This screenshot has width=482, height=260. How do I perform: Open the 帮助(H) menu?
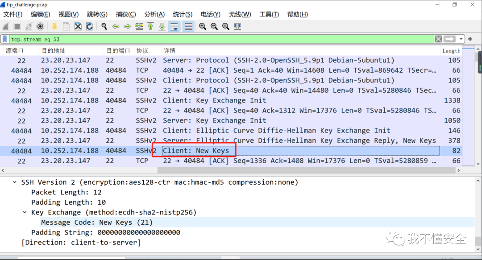click(x=298, y=14)
